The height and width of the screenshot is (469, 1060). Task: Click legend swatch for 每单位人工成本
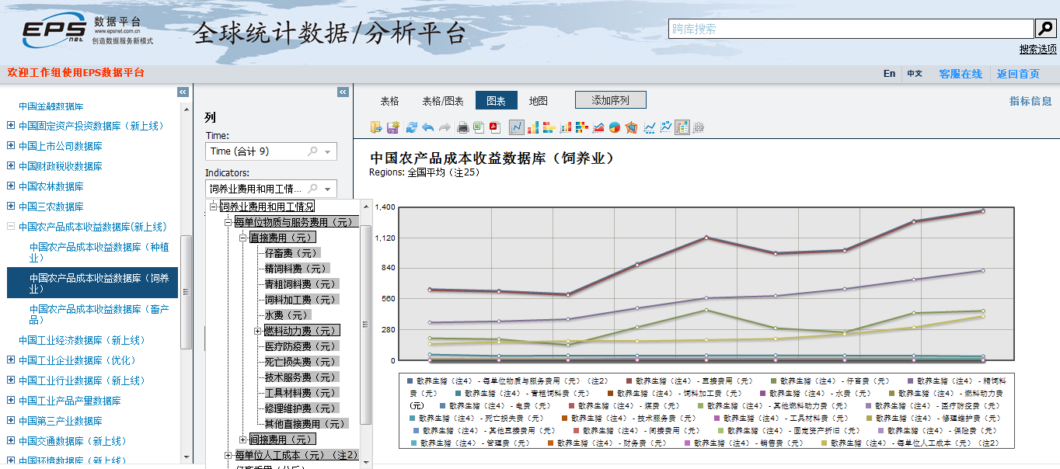[823, 443]
